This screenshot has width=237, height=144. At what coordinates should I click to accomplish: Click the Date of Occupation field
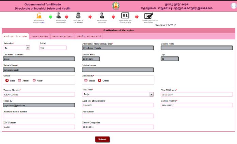click(118, 127)
